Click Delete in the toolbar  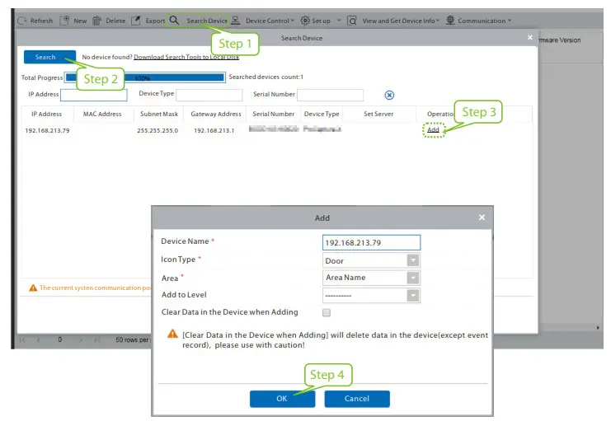(115, 21)
